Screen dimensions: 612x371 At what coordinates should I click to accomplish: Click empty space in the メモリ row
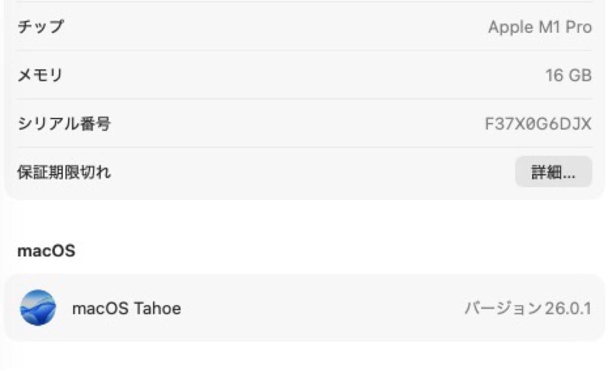[x=283, y=75]
